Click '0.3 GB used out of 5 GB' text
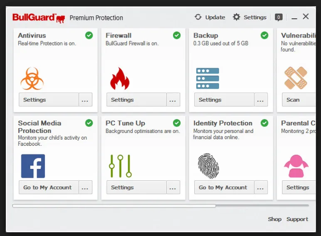The width and height of the screenshot is (321, 236). coord(221,43)
